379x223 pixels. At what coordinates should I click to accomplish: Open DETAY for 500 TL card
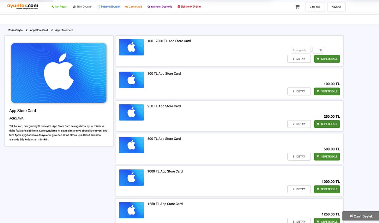(x=299, y=156)
